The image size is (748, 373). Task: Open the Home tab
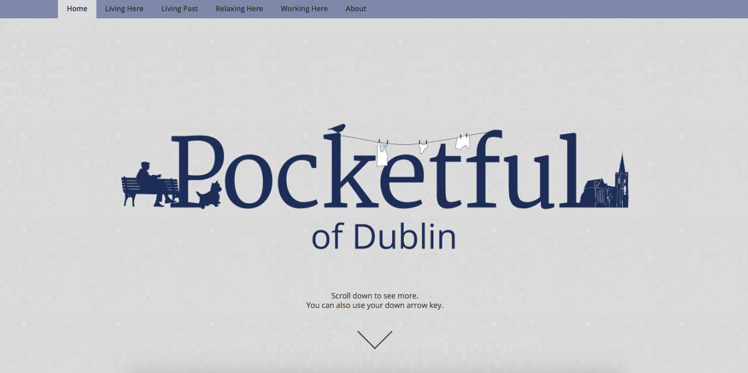(77, 9)
